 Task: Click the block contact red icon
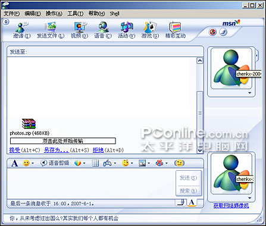pos(212,32)
